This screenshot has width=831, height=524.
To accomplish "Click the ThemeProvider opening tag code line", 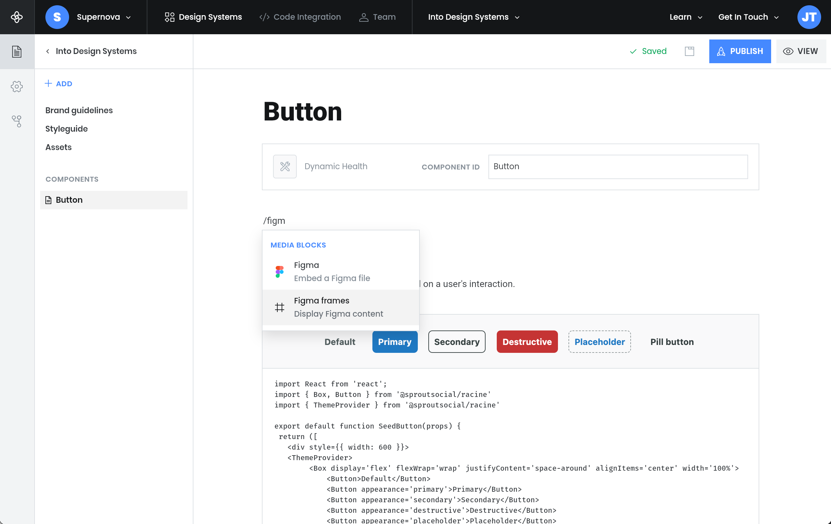I will (x=319, y=458).
